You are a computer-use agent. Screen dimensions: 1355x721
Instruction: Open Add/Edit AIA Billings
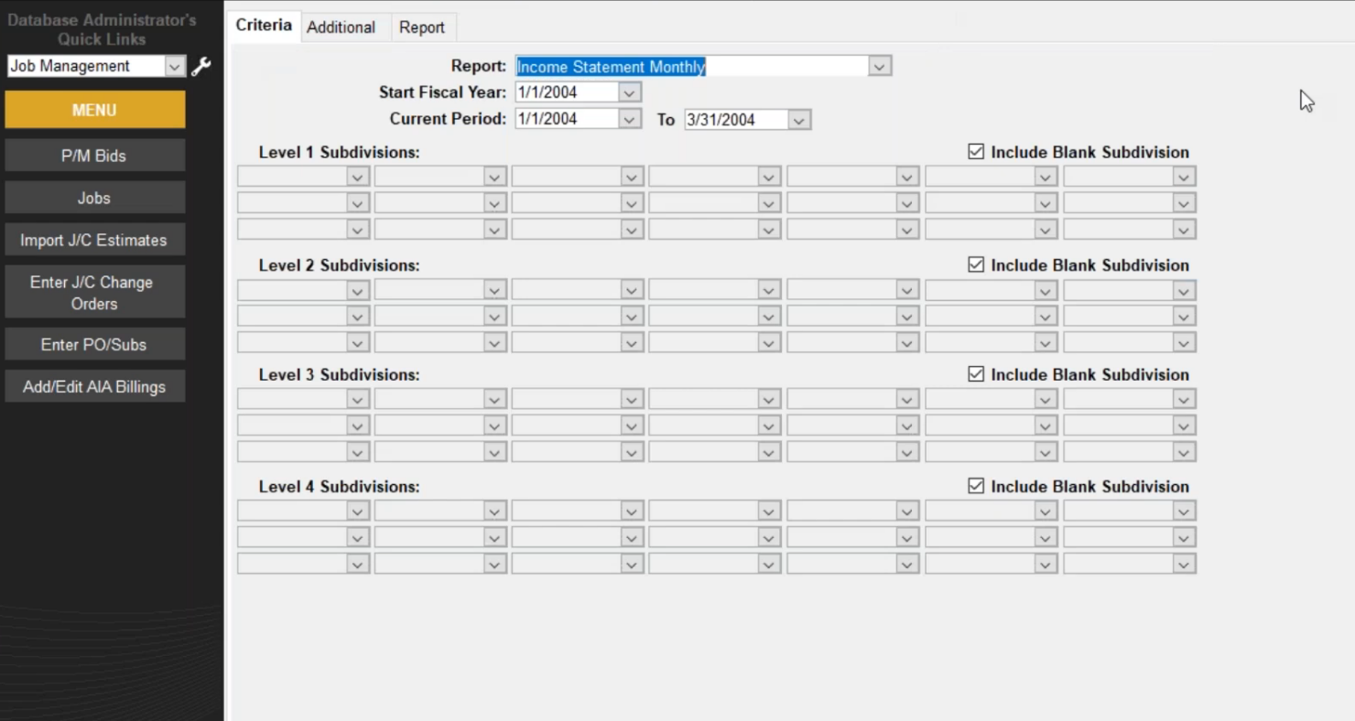(94, 385)
